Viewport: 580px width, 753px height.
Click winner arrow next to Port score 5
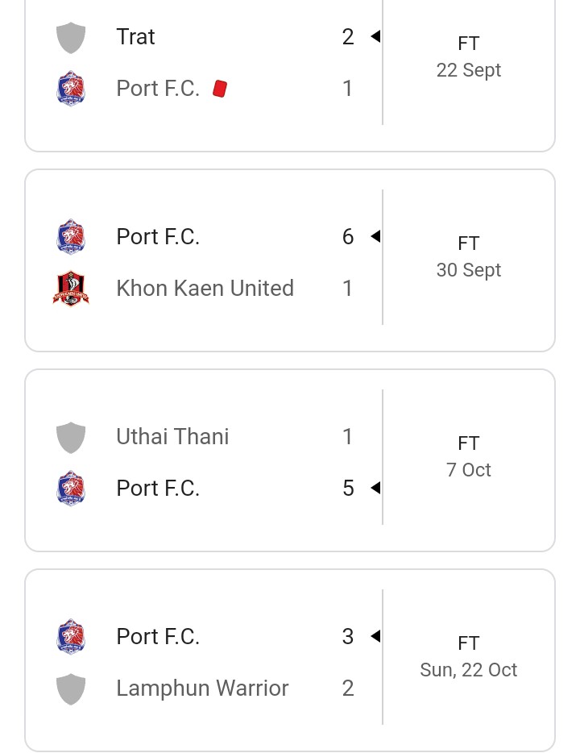(375, 488)
